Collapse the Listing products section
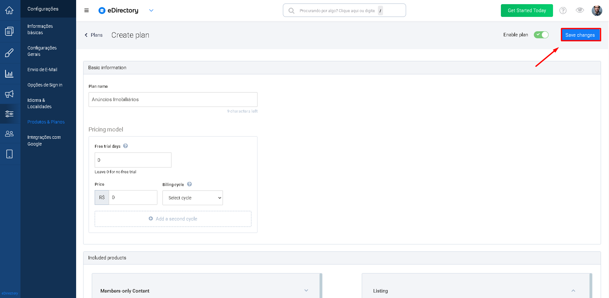The height and width of the screenshot is (298, 609). pos(573,291)
